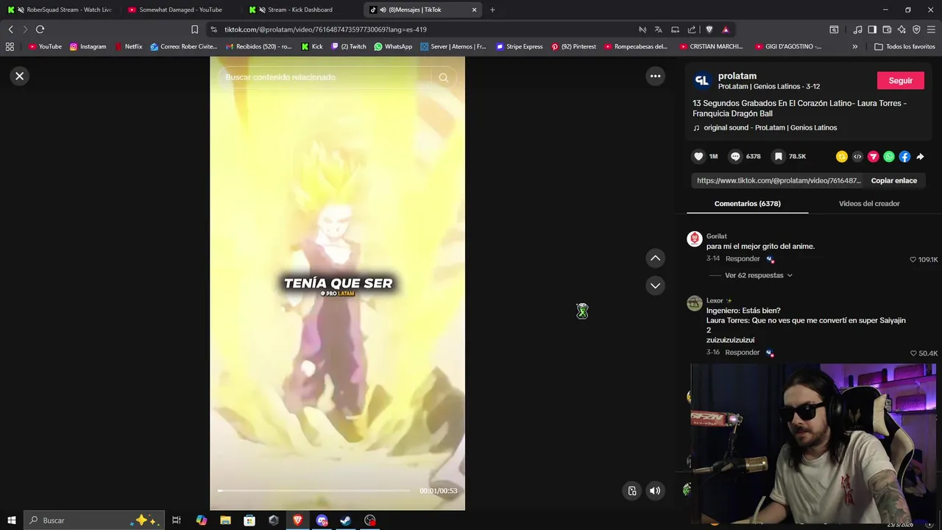
Task: Share the video to Facebook
Action: (904, 156)
